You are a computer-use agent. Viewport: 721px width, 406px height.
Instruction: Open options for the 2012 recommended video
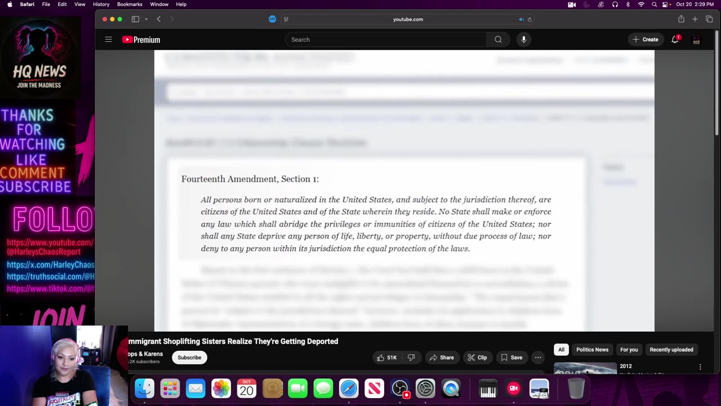(x=700, y=367)
